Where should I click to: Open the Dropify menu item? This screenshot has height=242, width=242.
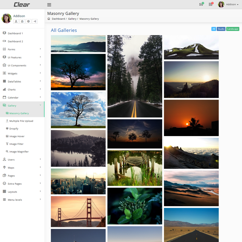coord(14,129)
